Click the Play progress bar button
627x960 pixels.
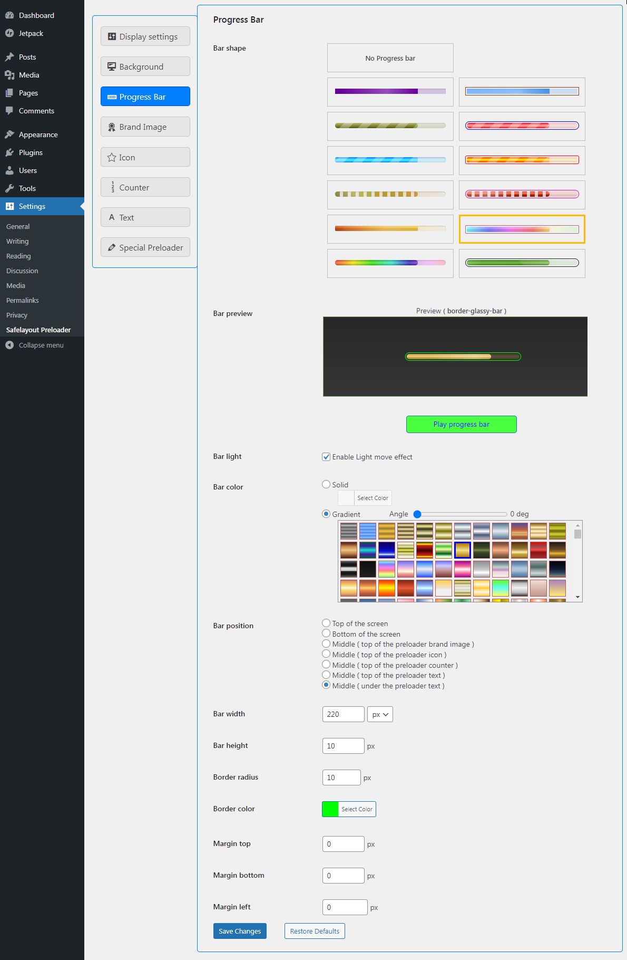[462, 424]
